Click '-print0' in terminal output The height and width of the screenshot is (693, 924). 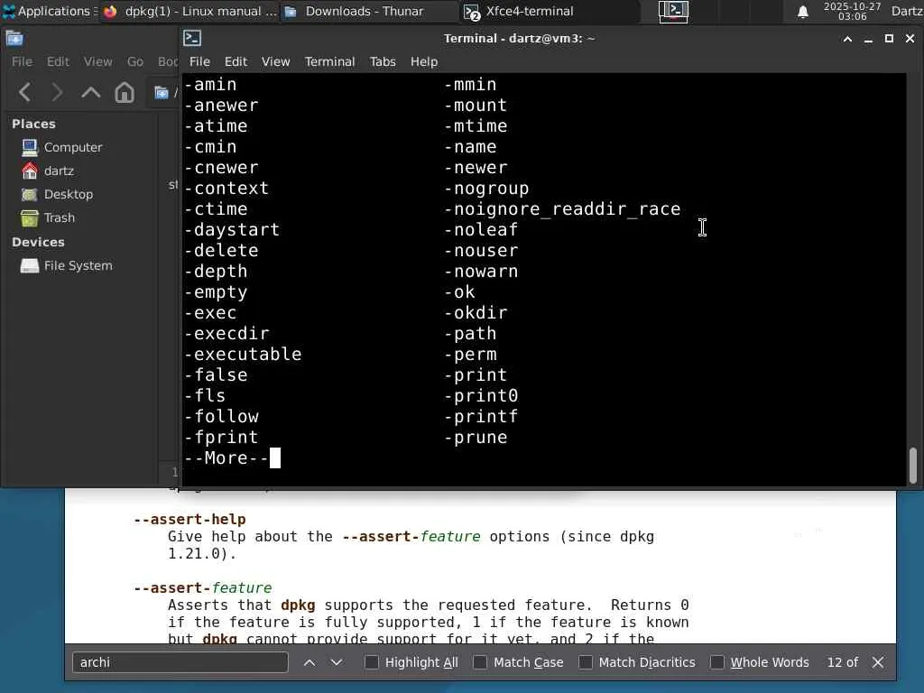click(481, 396)
